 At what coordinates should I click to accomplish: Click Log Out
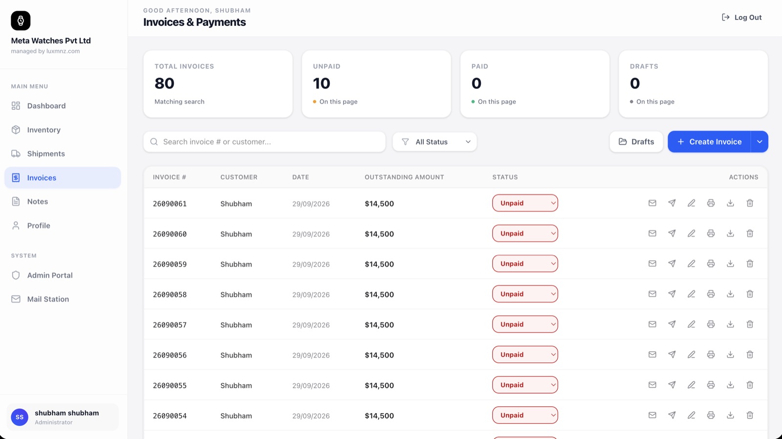pyautogui.click(x=742, y=18)
